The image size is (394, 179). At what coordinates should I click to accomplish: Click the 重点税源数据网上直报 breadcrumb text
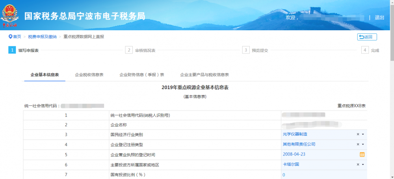pyautogui.click(x=84, y=37)
